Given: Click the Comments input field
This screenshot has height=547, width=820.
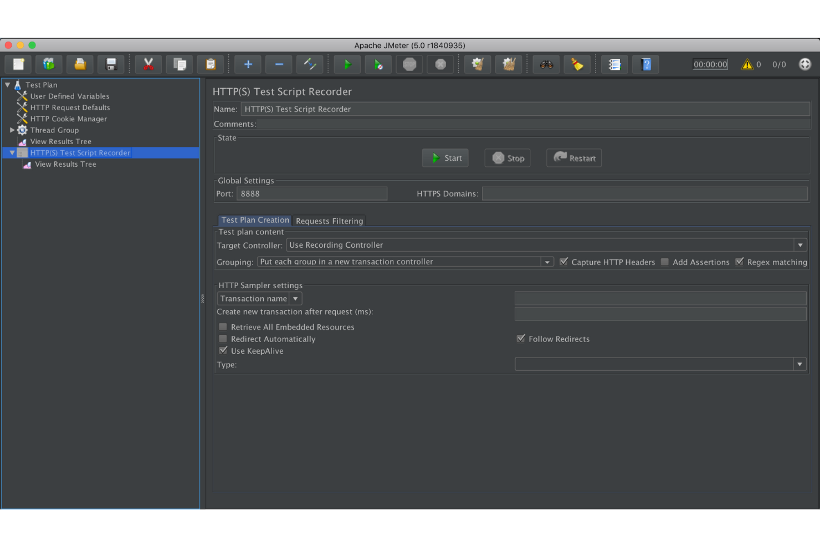Looking at the screenshot, I should coord(534,124).
